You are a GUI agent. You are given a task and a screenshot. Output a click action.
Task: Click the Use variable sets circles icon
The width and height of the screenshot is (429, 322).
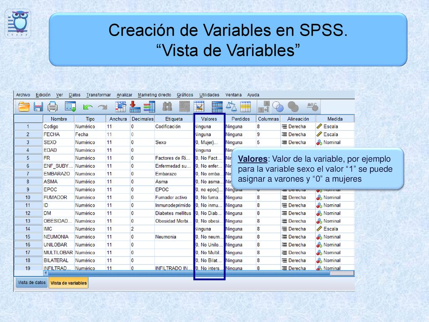pos(278,107)
